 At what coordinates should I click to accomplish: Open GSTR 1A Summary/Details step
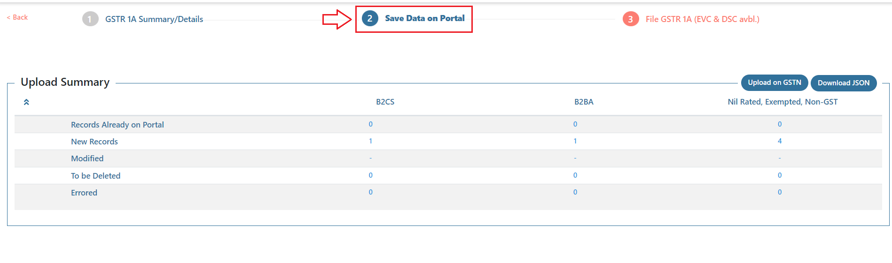coord(154,19)
